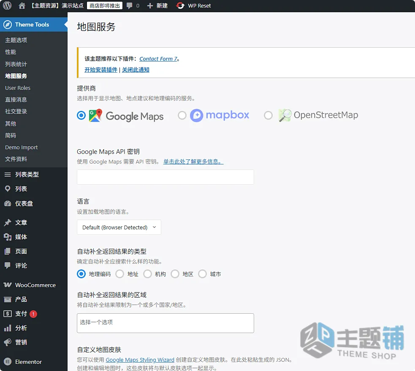The image size is (415, 371).
Task: Open the comments bubble icon
Action: 130,6
